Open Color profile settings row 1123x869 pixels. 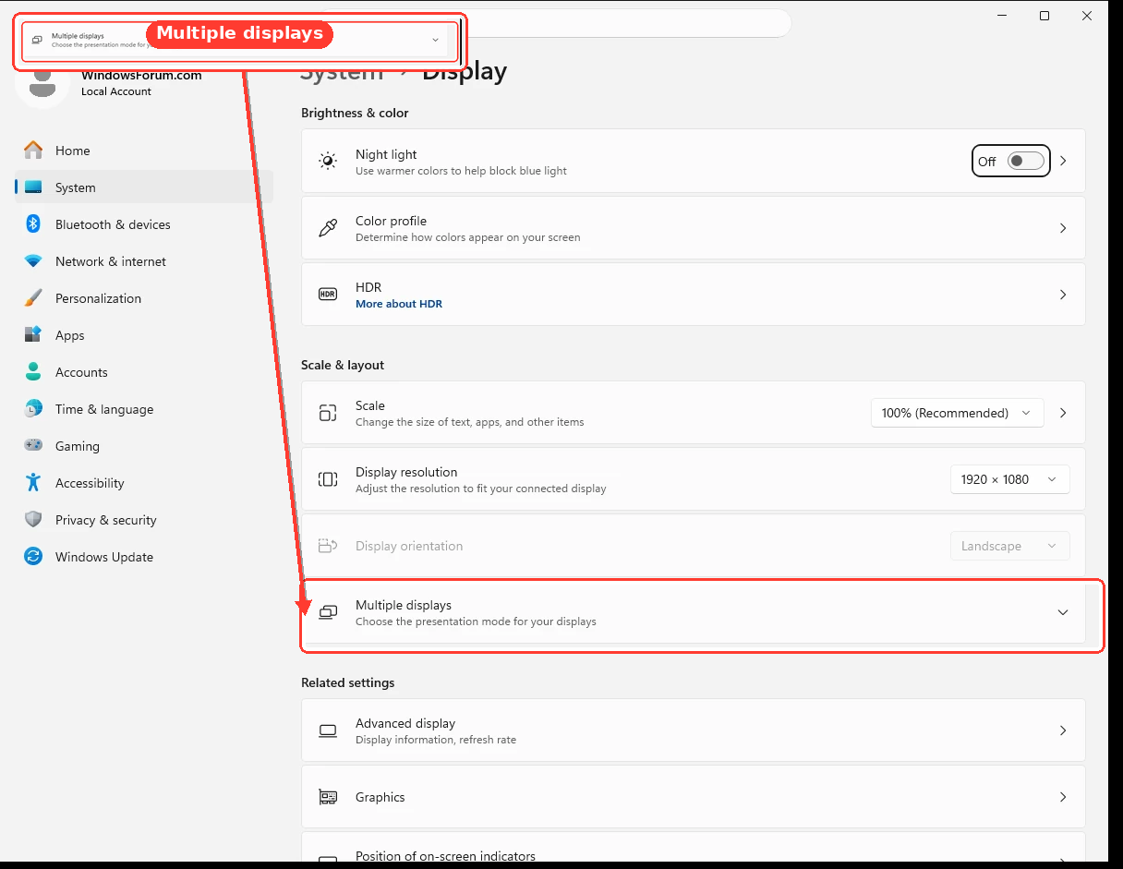pos(693,228)
